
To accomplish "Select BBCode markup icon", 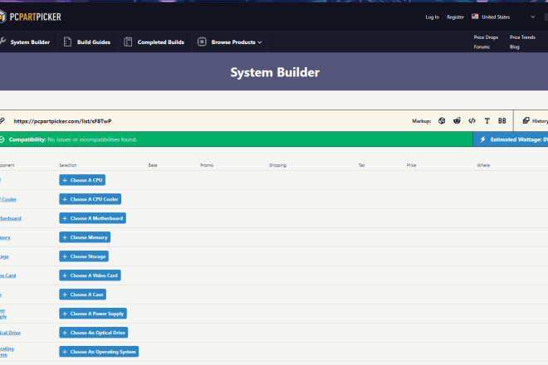I will [502, 121].
